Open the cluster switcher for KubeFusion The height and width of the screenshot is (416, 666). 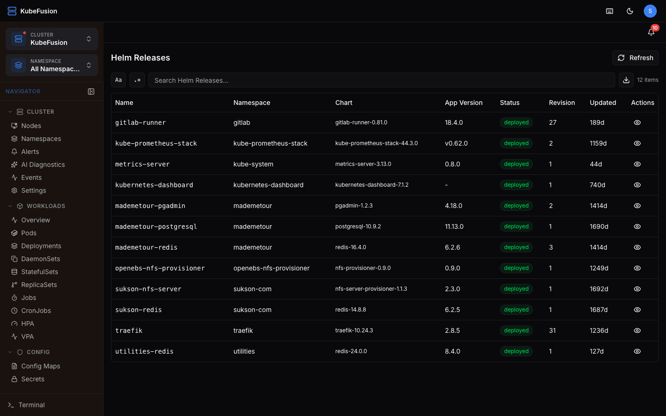(x=51, y=39)
